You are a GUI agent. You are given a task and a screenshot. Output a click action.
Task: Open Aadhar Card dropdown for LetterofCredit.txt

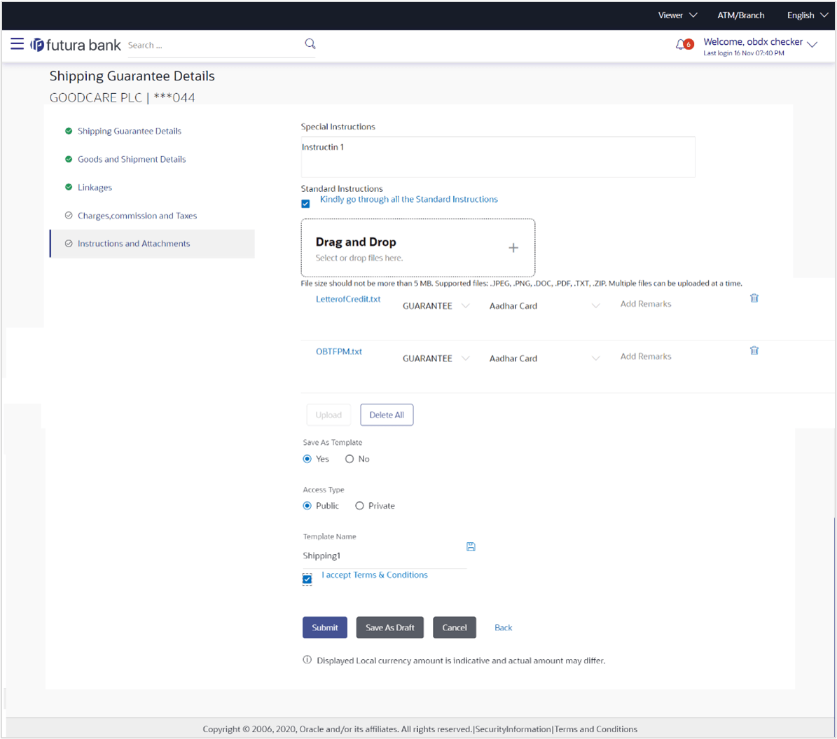[544, 306]
